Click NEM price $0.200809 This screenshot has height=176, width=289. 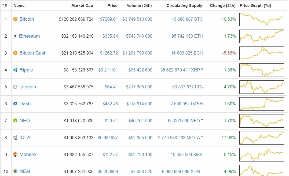[x=108, y=171]
